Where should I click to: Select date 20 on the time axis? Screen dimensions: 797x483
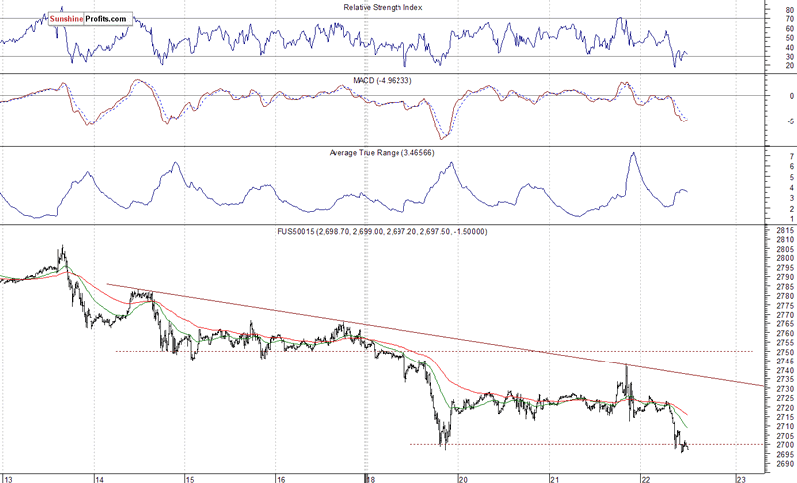(462, 477)
